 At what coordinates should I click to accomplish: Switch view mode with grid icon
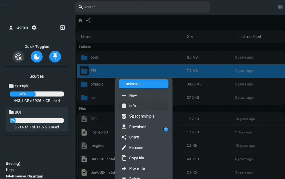pyautogui.click(x=280, y=7)
